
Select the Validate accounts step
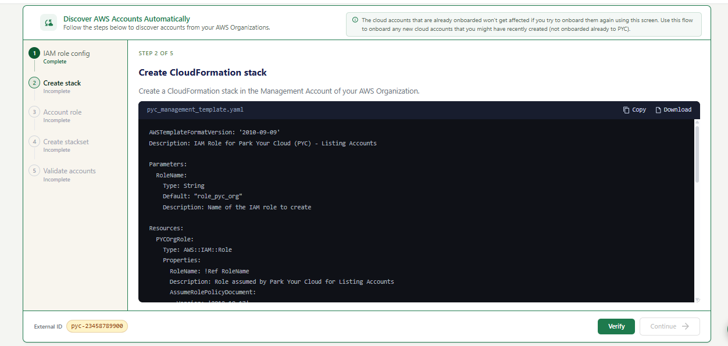click(x=69, y=171)
